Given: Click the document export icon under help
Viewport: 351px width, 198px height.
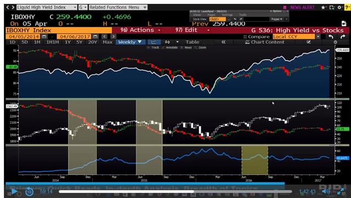Looking at the screenshot, I should coord(344,23).
